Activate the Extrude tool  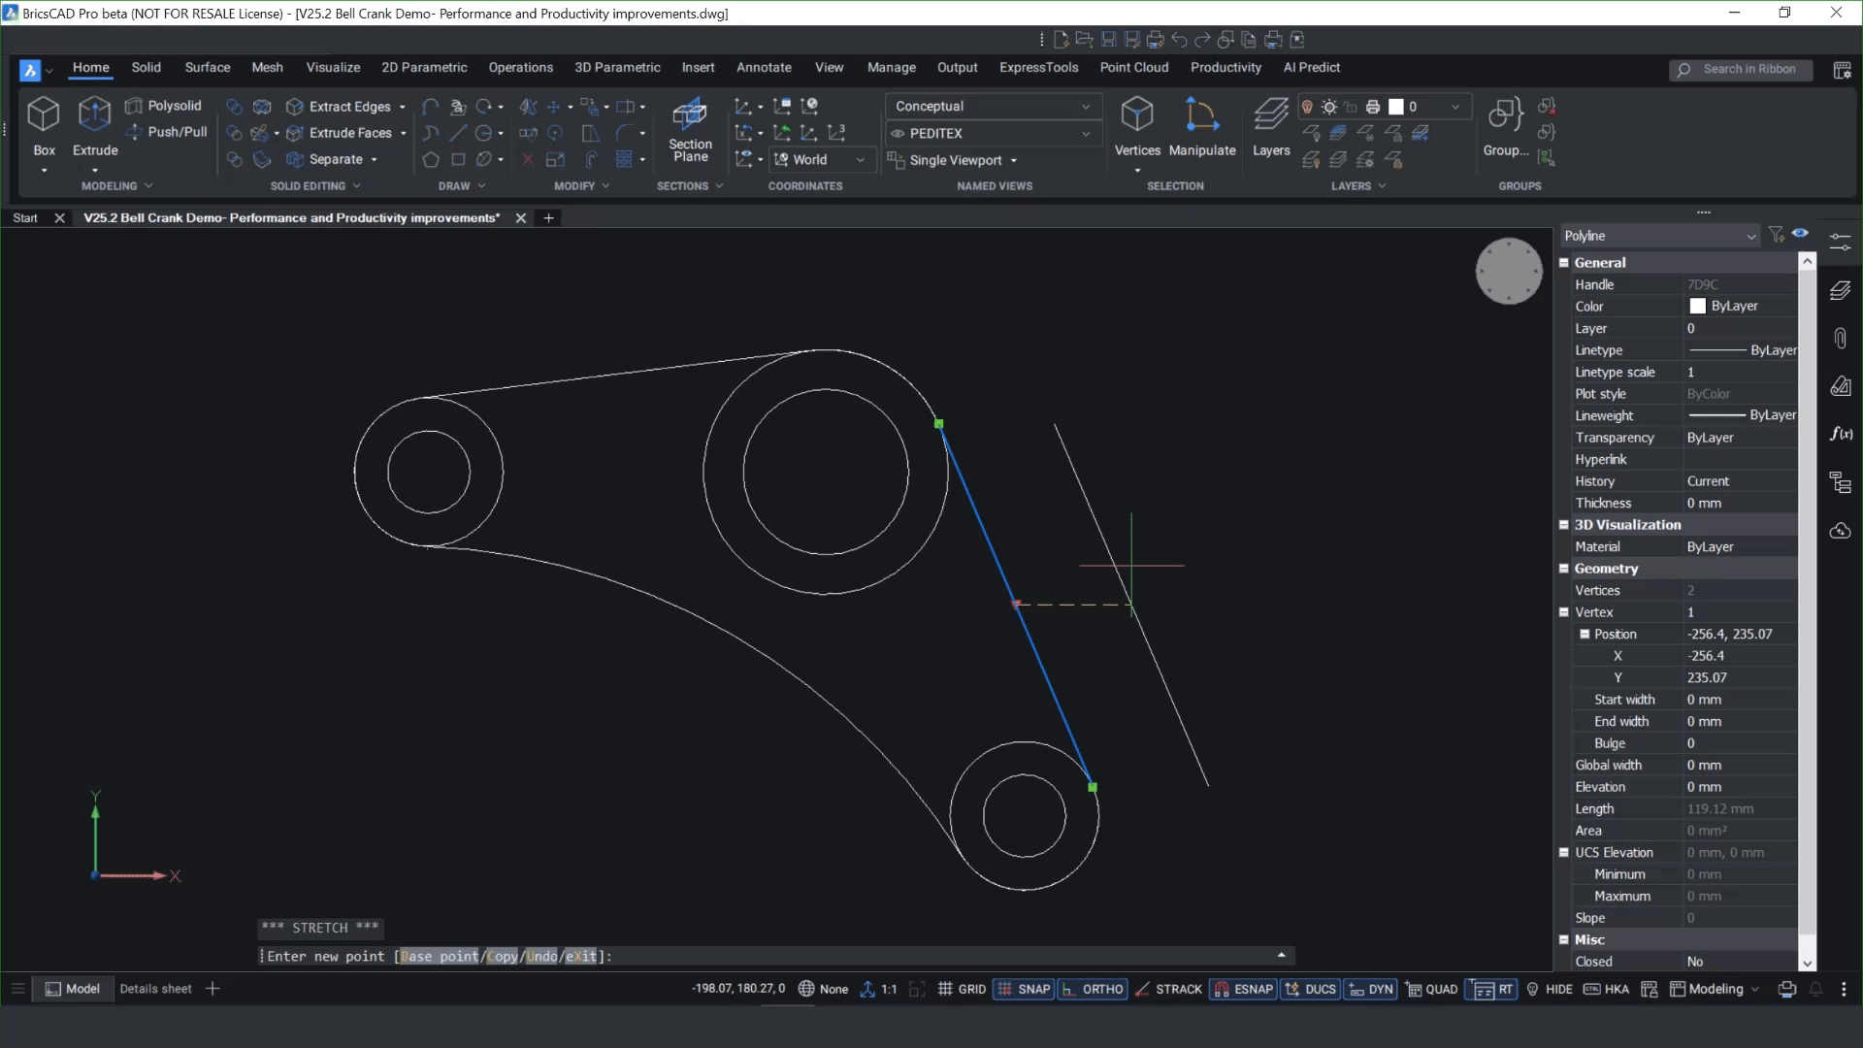point(94,126)
